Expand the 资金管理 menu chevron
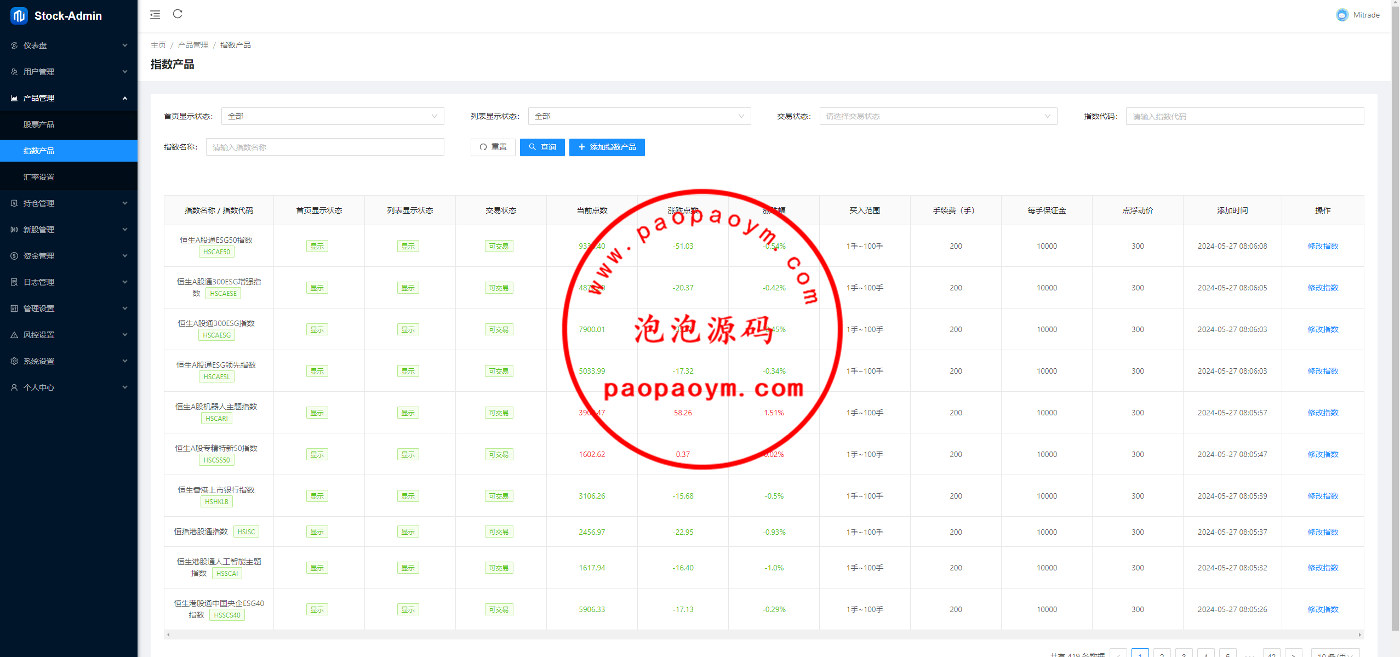This screenshot has height=657, width=1400. tap(125, 256)
